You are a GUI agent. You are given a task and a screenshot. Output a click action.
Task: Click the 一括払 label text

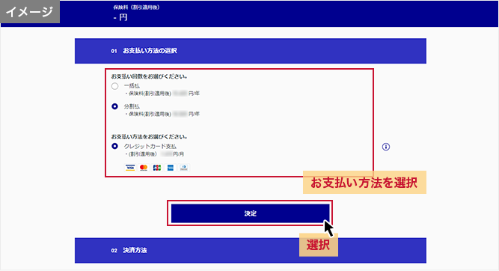click(x=132, y=85)
